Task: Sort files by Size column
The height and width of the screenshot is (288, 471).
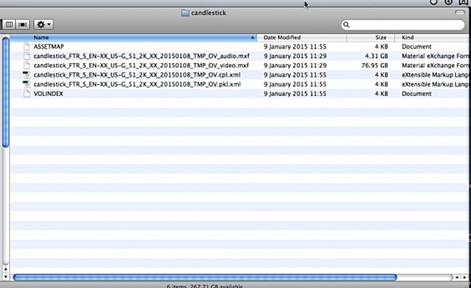Action: (x=380, y=38)
